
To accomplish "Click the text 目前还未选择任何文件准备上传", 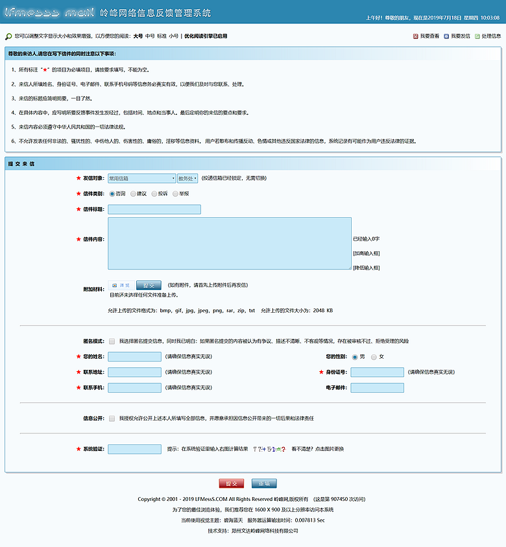I will tap(144, 295).
